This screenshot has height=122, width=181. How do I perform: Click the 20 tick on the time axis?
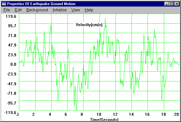pyautogui.click(x=176, y=115)
